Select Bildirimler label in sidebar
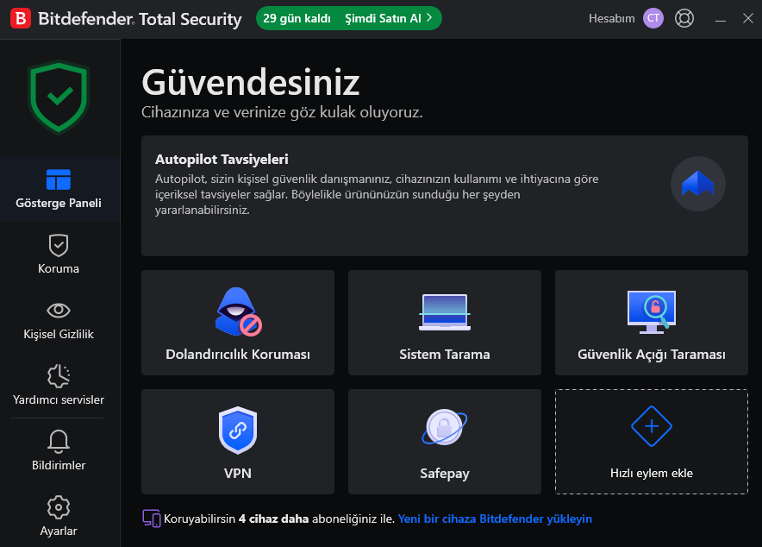Image resolution: width=762 pixels, height=547 pixels. click(x=59, y=465)
